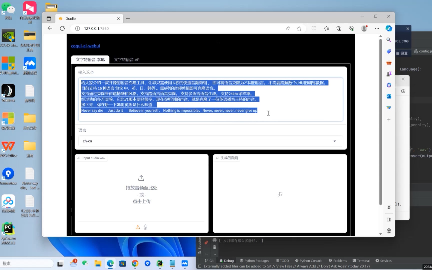Click microphone record icon under Input audio

click(145, 227)
